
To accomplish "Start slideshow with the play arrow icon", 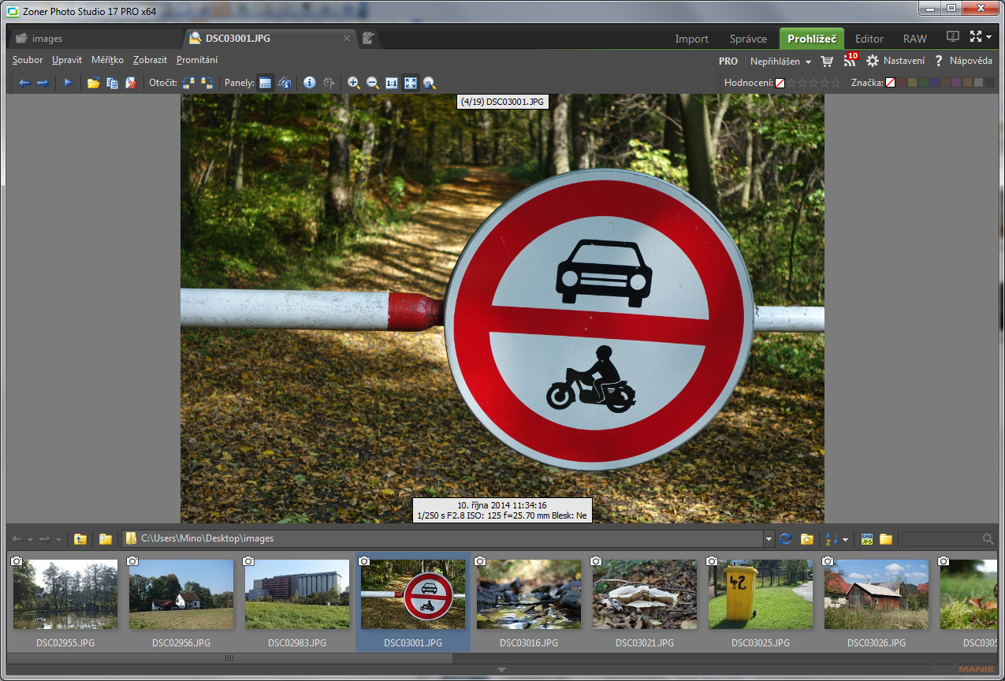I will [x=69, y=83].
